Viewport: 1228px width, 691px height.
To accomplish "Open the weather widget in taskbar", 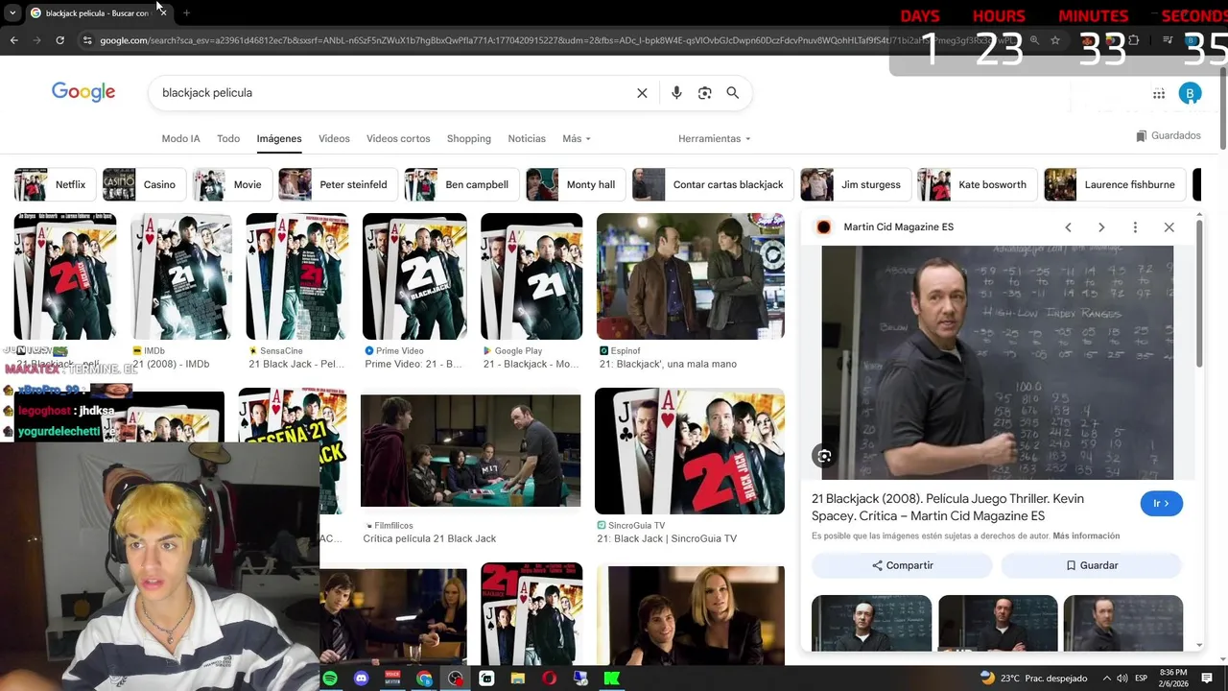I will [1034, 679].
